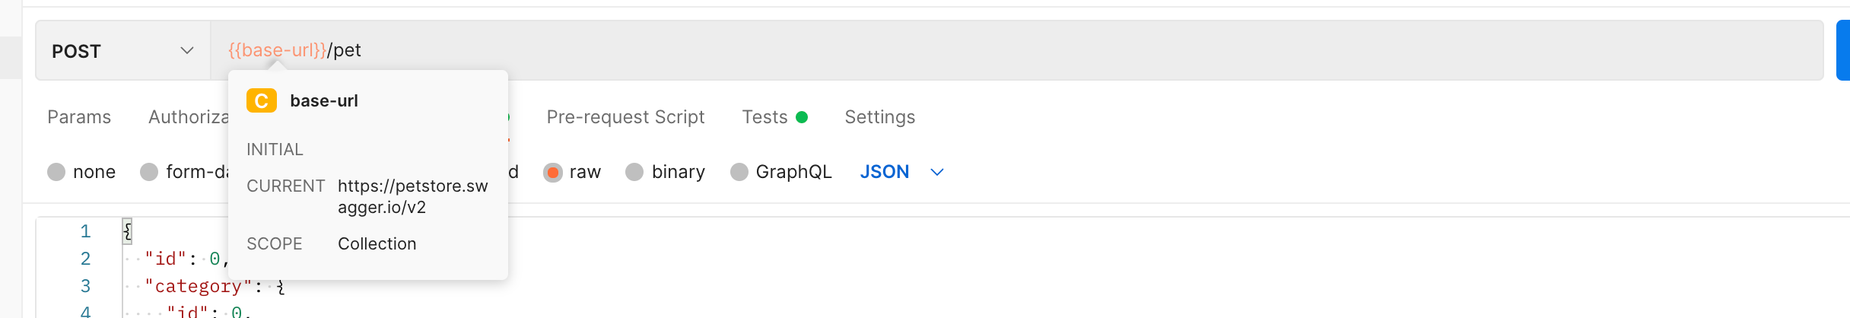The image size is (1850, 318).
Task: Select the GraphQL body radio button
Action: tap(739, 172)
